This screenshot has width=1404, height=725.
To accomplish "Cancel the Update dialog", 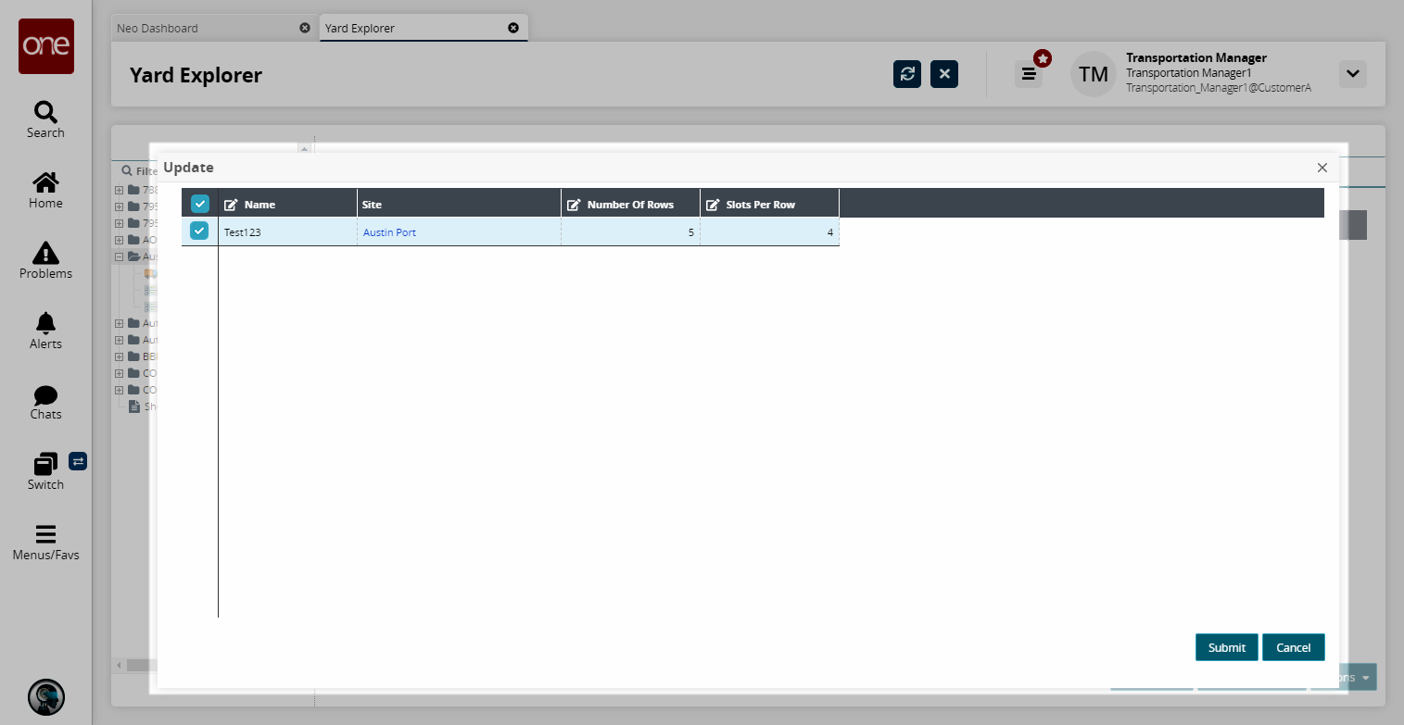I will (1293, 647).
